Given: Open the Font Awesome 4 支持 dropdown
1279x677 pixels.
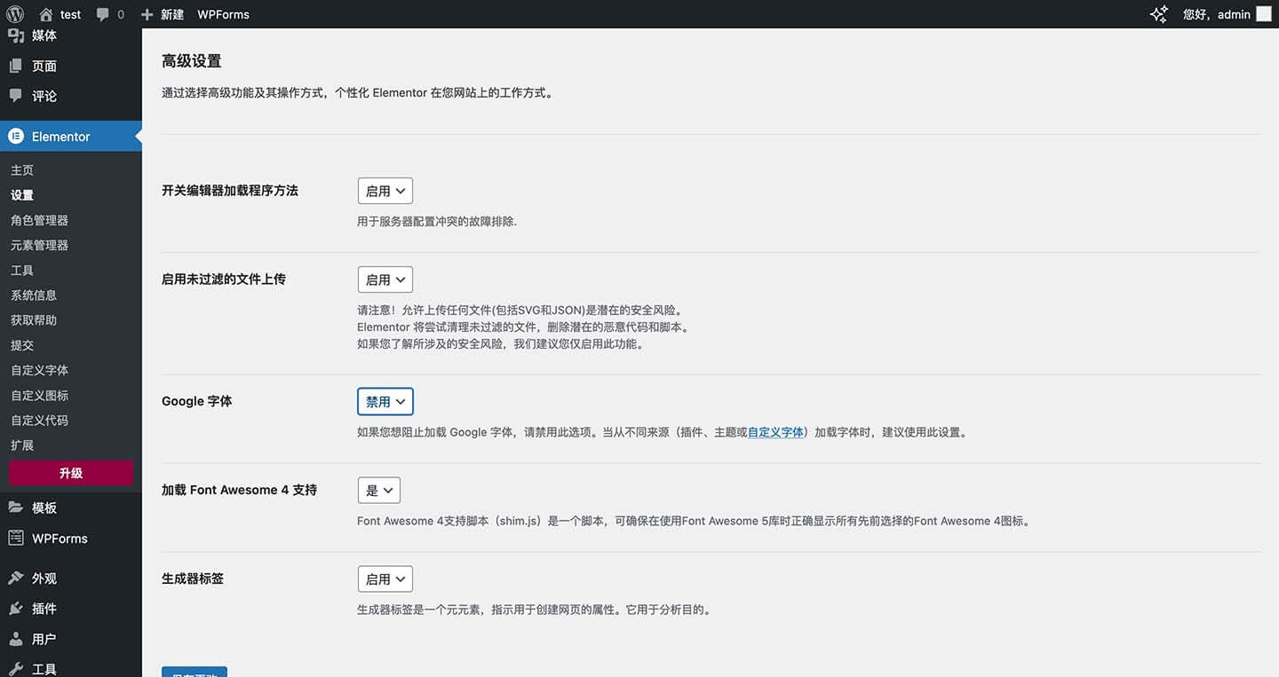Looking at the screenshot, I should tap(379, 490).
